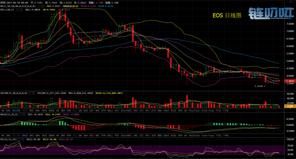Select AO tab under the volume pane
296x159 pixels.
click(x=185, y=111)
